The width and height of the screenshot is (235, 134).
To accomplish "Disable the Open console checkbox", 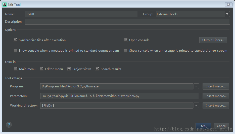I will tap(126, 40).
